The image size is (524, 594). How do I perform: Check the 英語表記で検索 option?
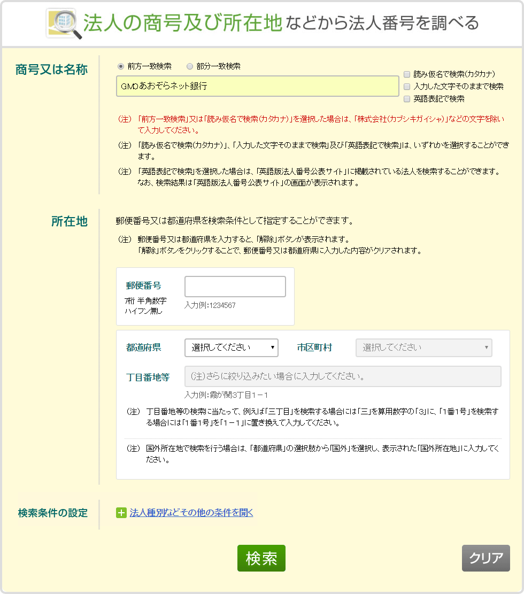coord(407,99)
